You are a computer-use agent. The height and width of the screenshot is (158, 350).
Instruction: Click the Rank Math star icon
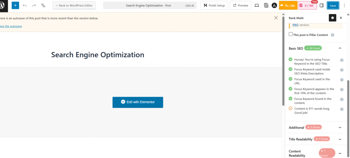pos(332,18)
